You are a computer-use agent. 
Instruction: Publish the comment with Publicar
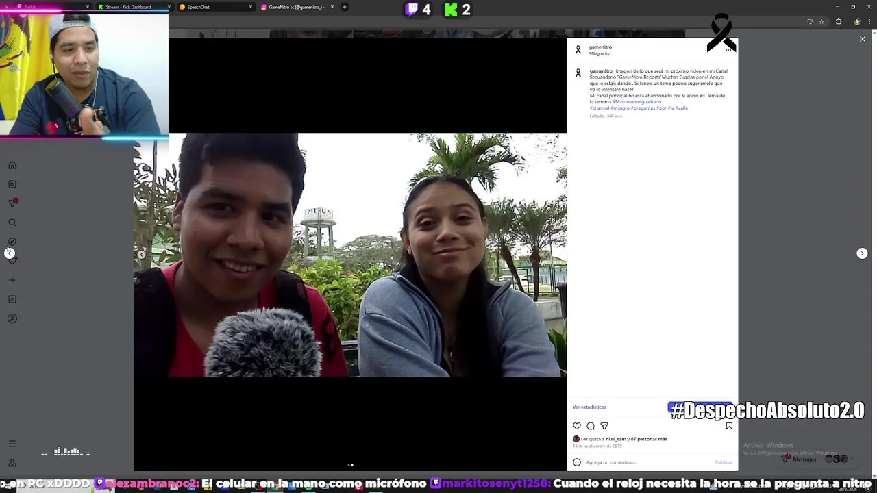pos(724,462)
